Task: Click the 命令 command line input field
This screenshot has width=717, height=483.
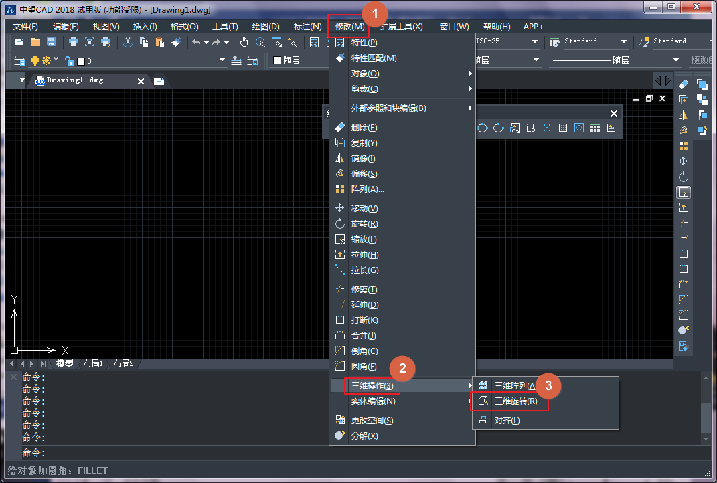Action: (x=335, y=453)
